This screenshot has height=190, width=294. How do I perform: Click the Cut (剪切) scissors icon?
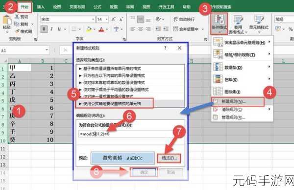coord(17,17)
